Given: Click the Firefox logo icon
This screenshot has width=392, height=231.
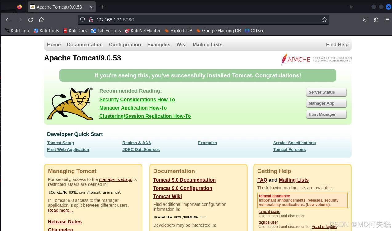Looking at the screenshot, I should click(x=19, y=7).
